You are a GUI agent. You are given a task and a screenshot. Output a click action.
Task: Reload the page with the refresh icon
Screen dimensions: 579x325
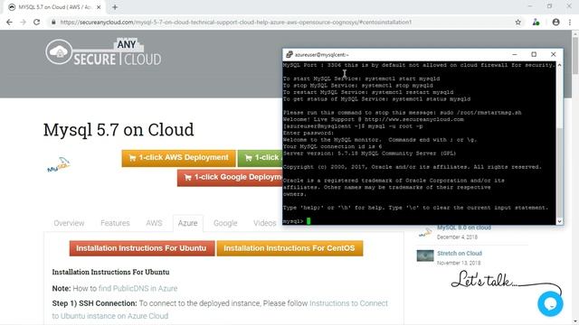click(x=36, y=22)
